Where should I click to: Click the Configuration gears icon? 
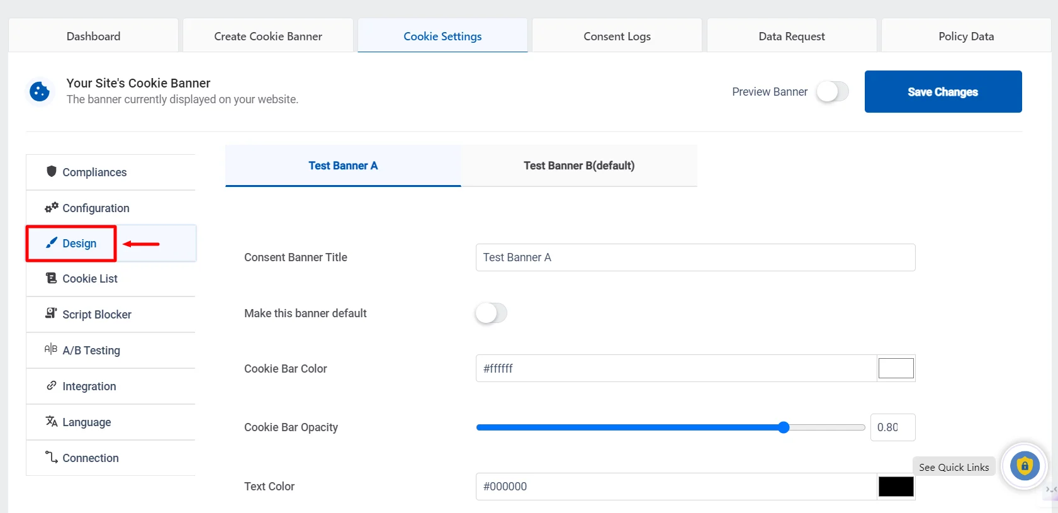point(52,207)
